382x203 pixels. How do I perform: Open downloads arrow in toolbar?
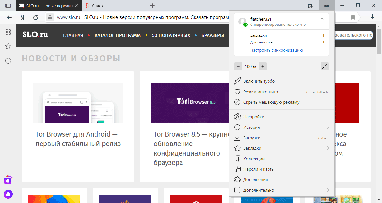click(x=373, y=17)
